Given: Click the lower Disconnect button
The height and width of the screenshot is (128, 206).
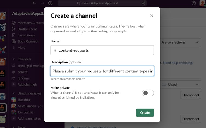Looking at the screenshot, I should (191, 119).
